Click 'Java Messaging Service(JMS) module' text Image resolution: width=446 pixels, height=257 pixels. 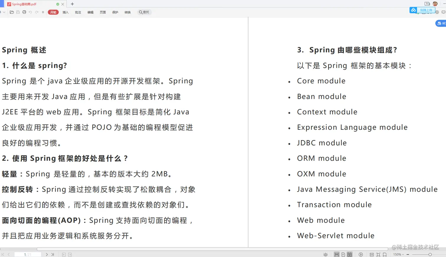(x=367, y=189)
